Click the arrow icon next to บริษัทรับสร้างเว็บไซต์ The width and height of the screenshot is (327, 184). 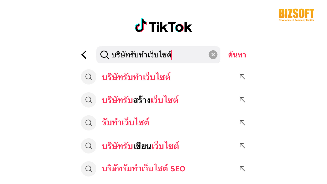pos(242,100)
